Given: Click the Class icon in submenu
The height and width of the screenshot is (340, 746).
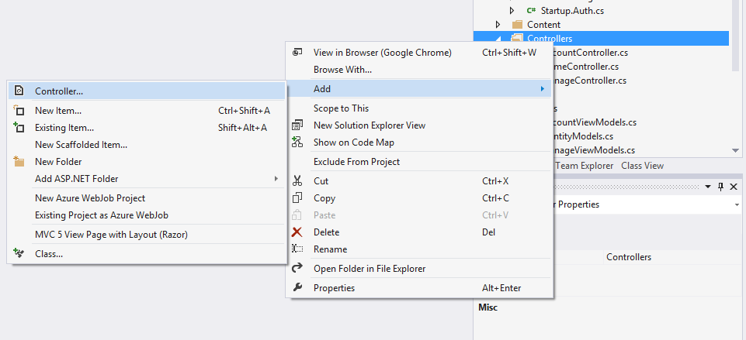Looking at the screenshot, I should (19, 253).
